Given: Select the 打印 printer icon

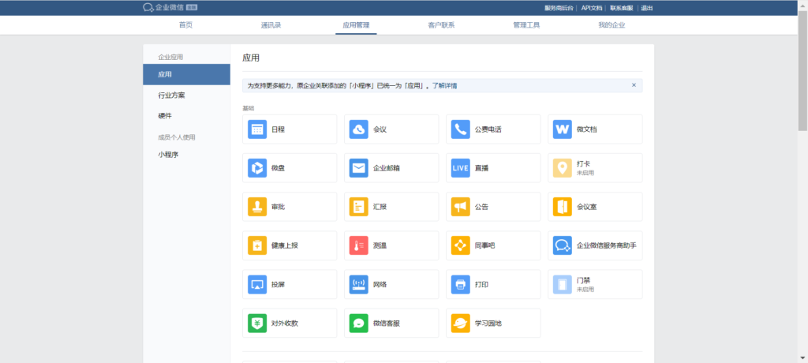Looking at the screenshot, I should point(461,285).
